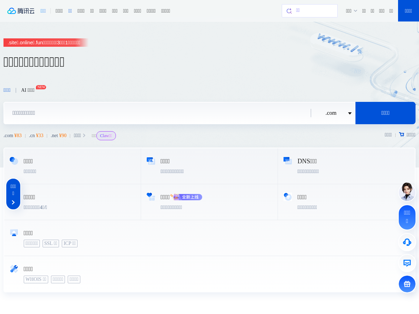Screen dimensions: 419x314
Task: Click the Tencent Cloud (腾讯云) logo
Action: 21,11
